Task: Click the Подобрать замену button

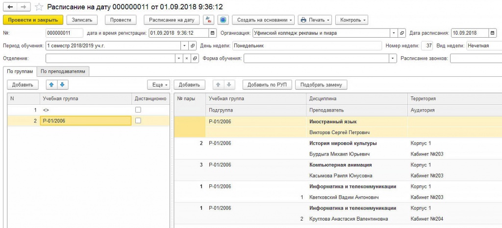Action: point(321,85)
